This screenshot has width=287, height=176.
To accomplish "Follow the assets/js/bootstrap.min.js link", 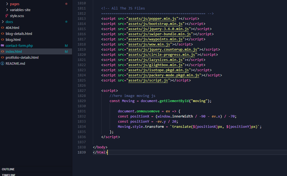I will [155, 24].
